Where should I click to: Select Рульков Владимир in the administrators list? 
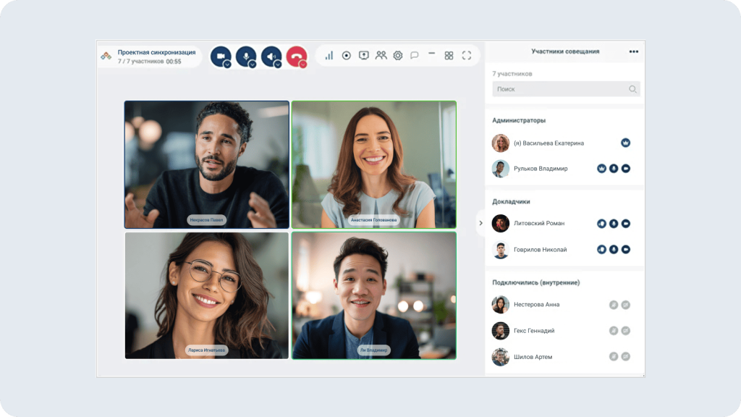[x=540, y=169]
